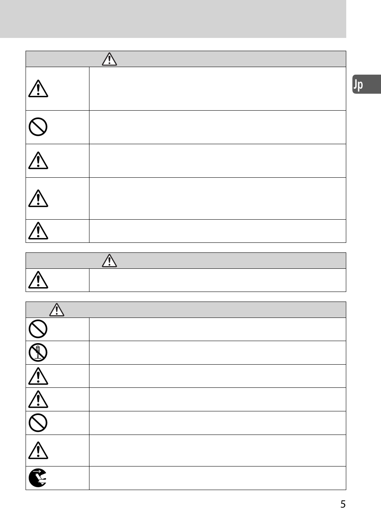Click the first prohibition circle in the bottom table
Screen dimensions: 381x524
click(x=38, y=329)
